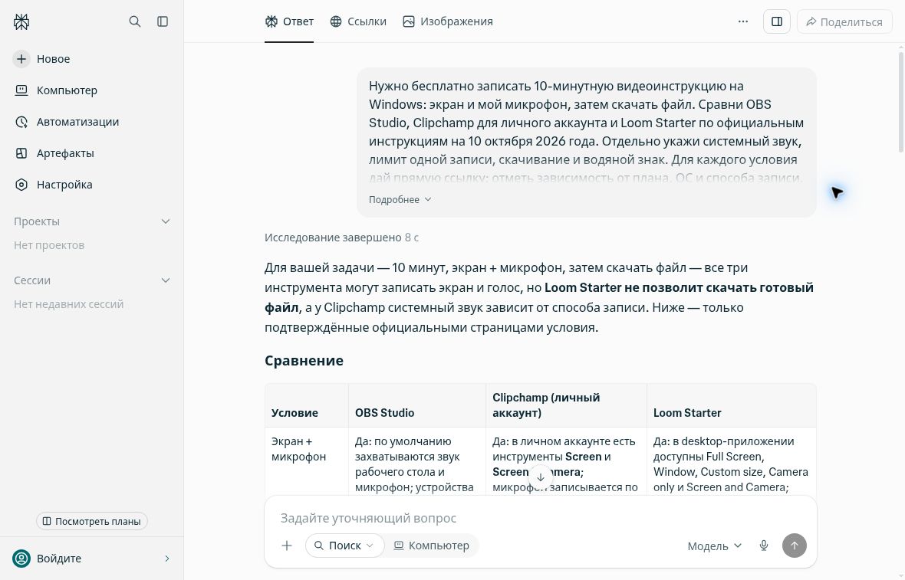The width and height of the screenshot is (905, 580).
Task: Click the Нет проектов text
Action: (x=49, y=245)
